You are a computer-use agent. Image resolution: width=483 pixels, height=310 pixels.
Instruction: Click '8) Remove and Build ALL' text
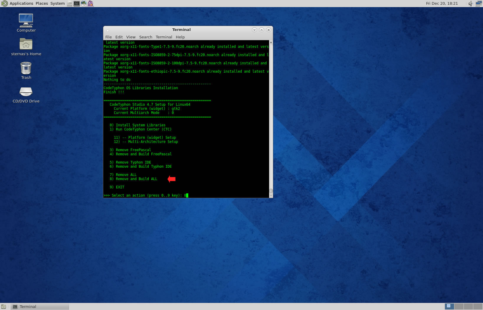coord(133,179)
